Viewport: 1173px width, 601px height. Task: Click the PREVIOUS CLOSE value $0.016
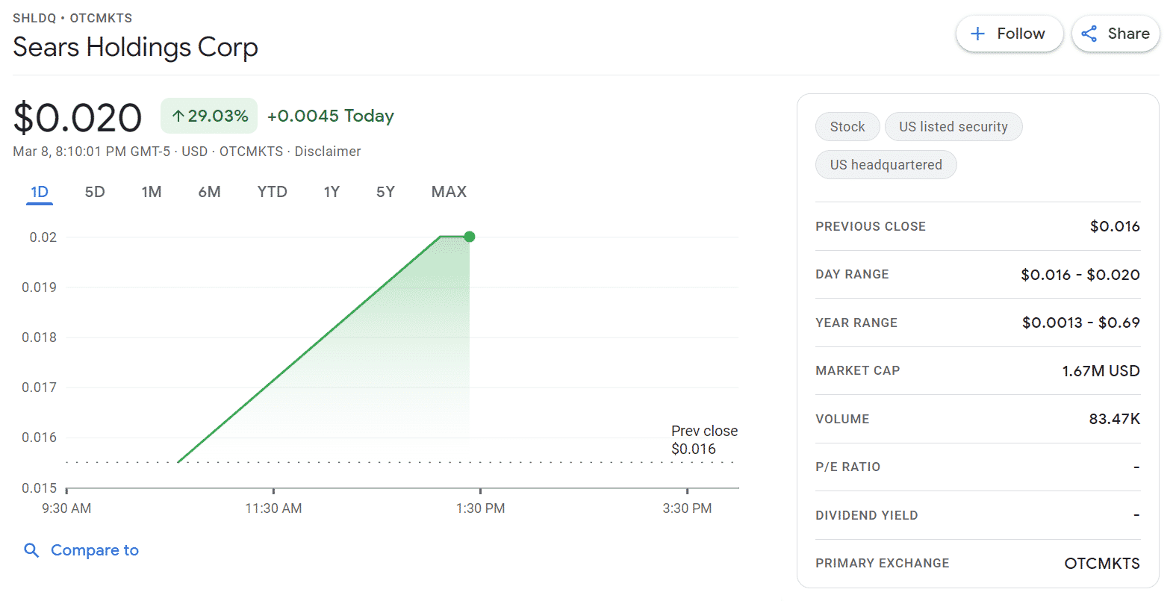click(x=1115, y=226)
